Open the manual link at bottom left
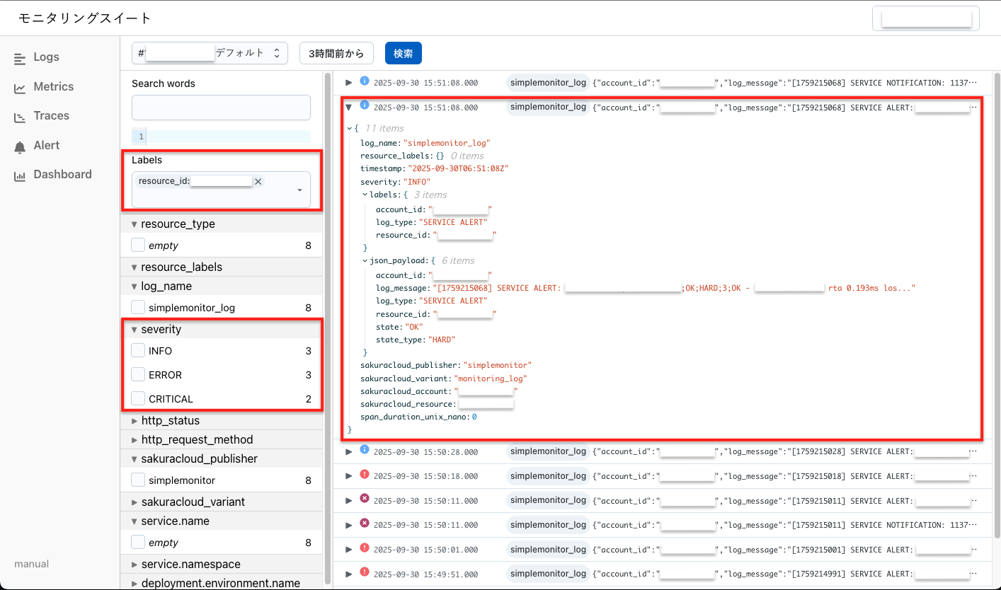Image resolution: width=1001 pixels, height=590 pixels. pyautogui.click(x=32, y=564)
